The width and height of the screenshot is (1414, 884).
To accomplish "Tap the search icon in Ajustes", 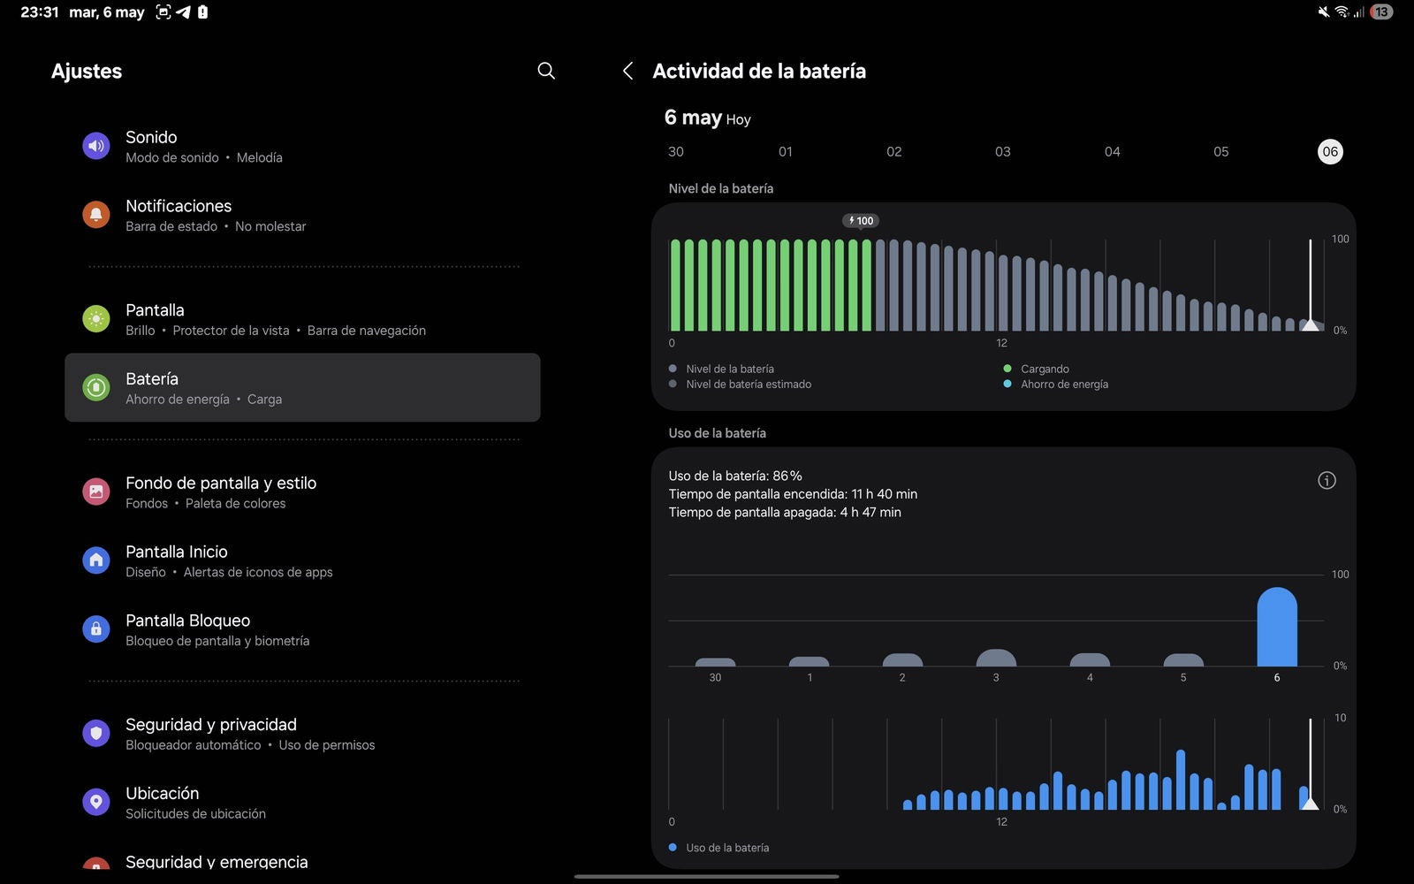I will click(x=546, y=71).
